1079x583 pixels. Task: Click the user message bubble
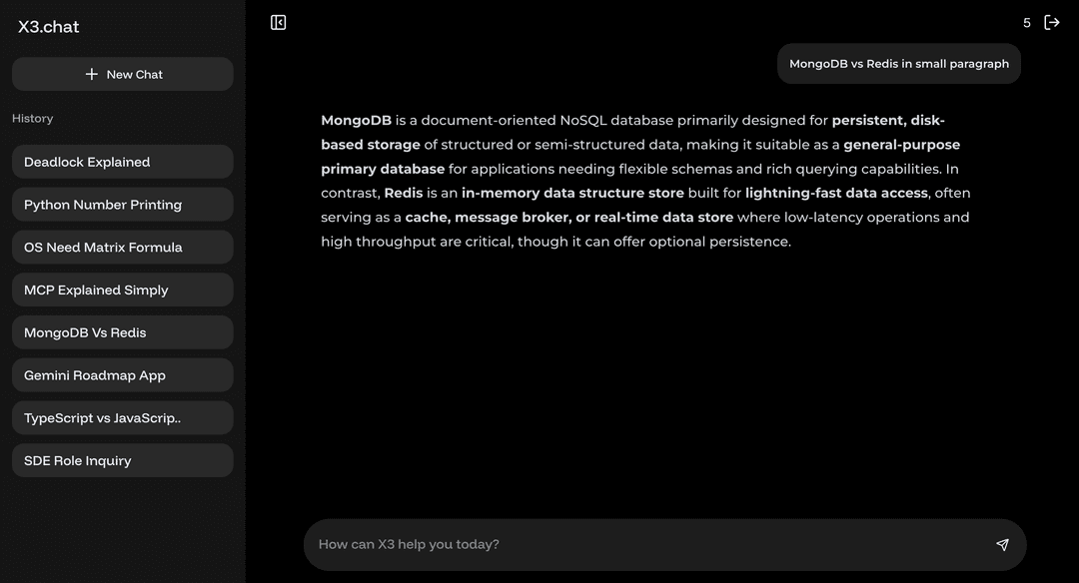click(898, 64)
